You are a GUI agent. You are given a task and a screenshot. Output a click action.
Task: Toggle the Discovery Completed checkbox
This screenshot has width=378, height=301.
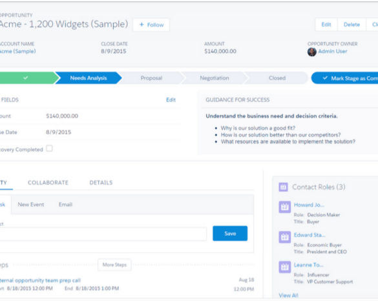49,149
